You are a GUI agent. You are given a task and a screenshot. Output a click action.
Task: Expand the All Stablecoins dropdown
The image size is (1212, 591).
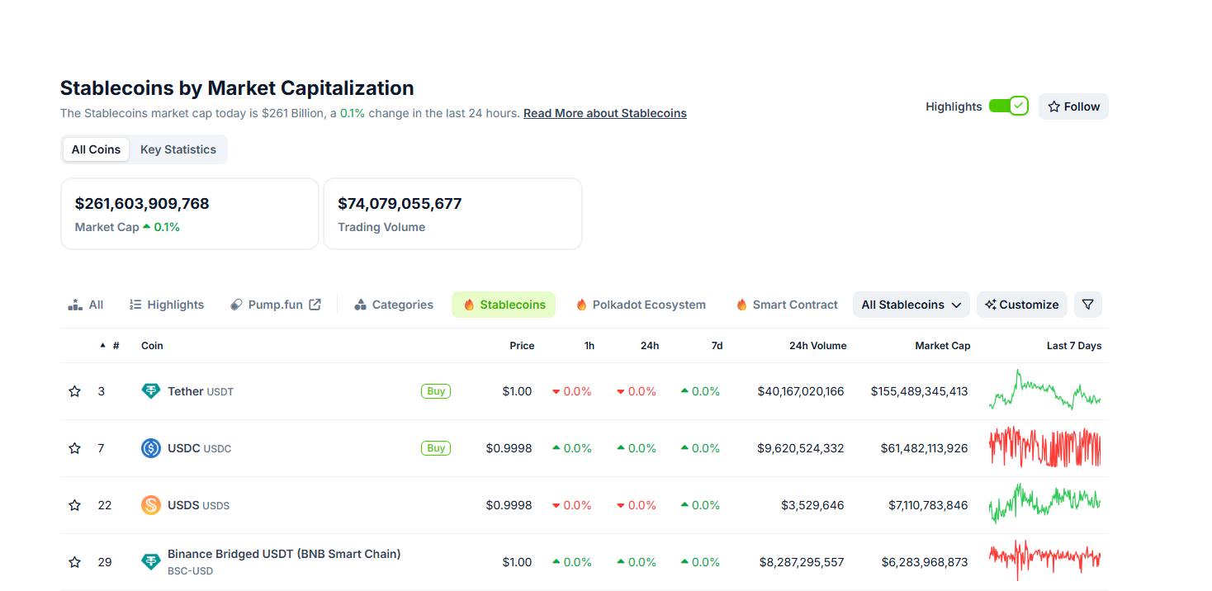[911, 305]
